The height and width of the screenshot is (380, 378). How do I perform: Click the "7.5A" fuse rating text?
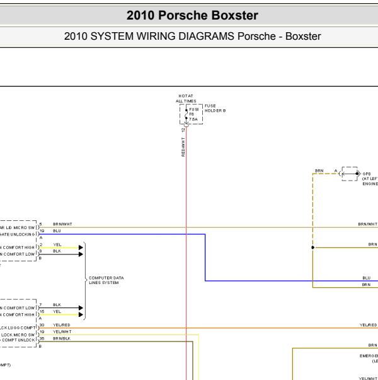click(193, 119)
